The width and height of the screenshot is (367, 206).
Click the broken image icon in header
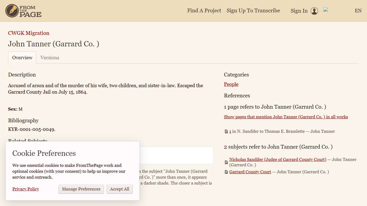coord(326,10)
